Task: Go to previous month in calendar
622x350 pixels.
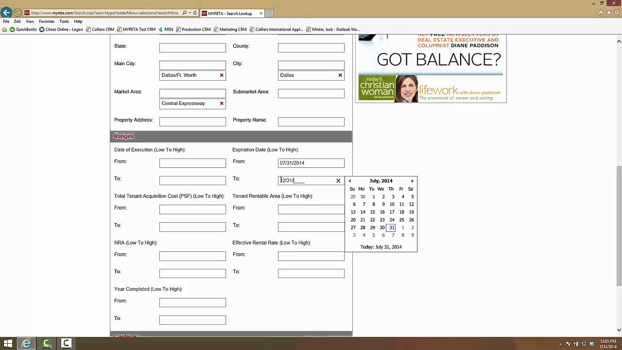Action: click(350, 181)
